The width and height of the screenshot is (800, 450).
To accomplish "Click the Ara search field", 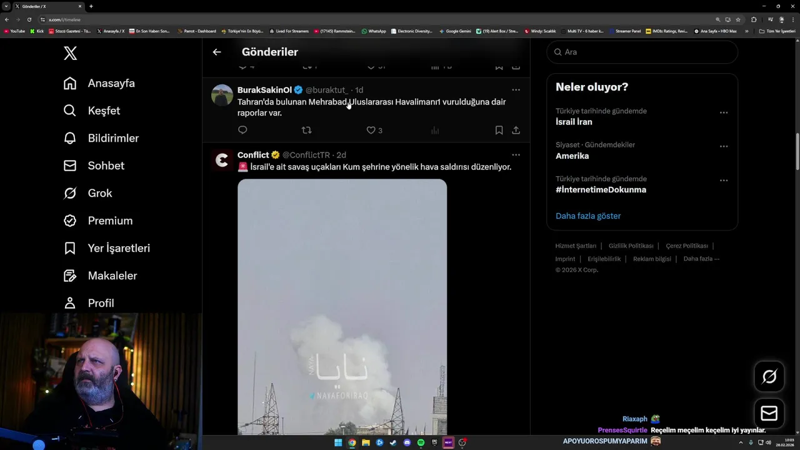I will pos(642,52).
